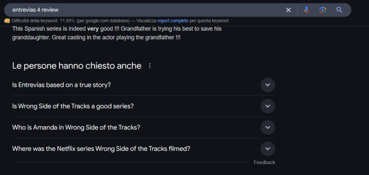This screenshot has height=175, width=369.
Task: Select the question text Is Entrevias based on a true story?
Action: 61,85
